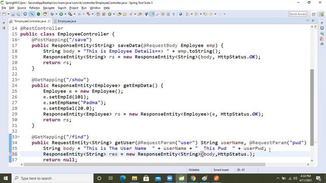326x183 pixels.
Task: Open the New file dropdown arrow
Action: coord(9,14)
